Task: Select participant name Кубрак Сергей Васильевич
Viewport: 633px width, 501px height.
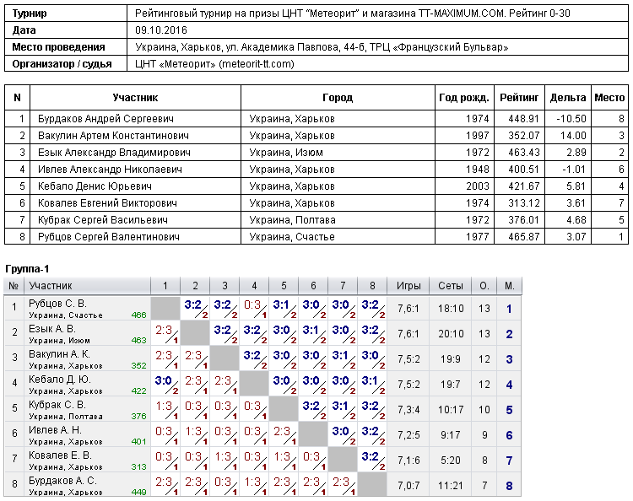Action: [x=102, y=220]
